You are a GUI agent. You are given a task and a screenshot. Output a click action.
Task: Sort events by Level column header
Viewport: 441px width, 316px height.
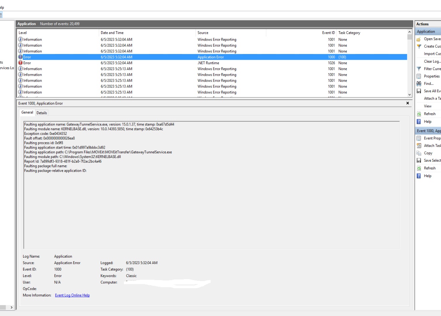(58, 33)
